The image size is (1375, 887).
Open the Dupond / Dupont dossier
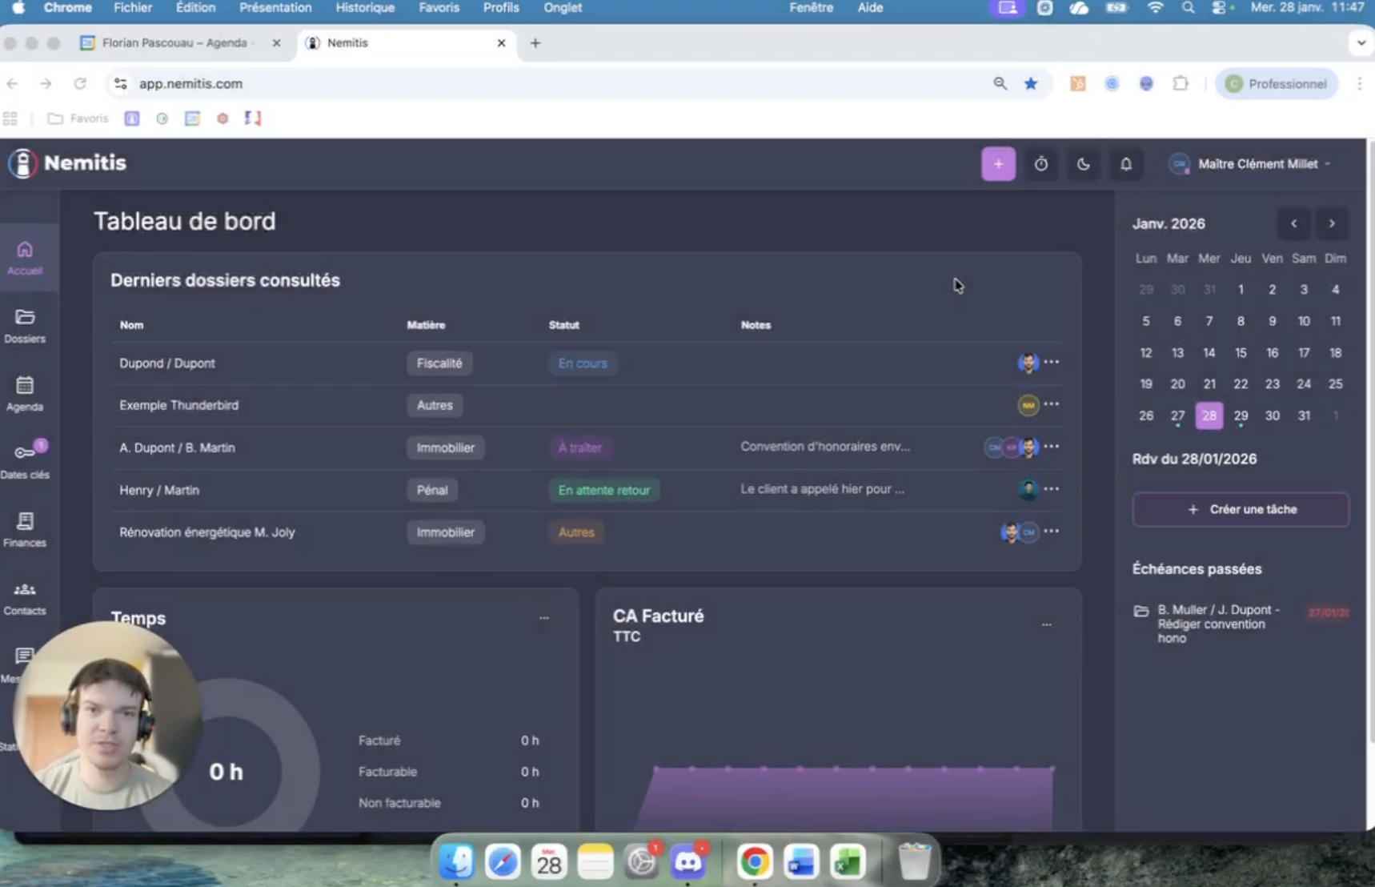tap(167, 363)
